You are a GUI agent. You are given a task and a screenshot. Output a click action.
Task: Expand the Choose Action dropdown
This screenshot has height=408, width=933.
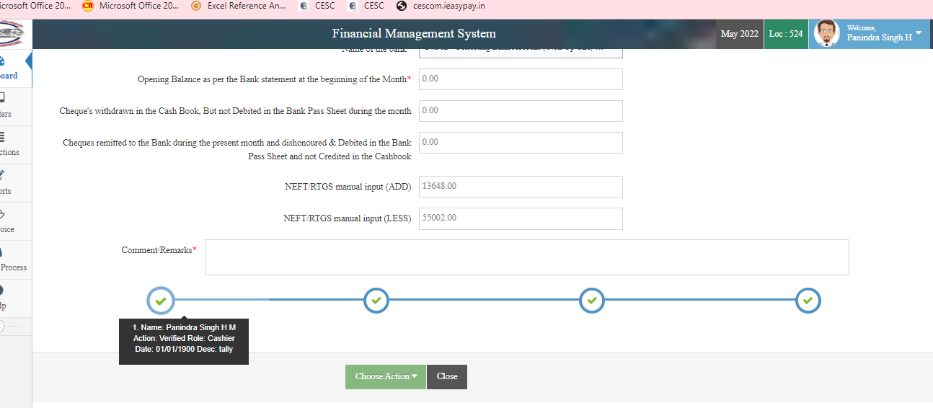tap(386, 376)
